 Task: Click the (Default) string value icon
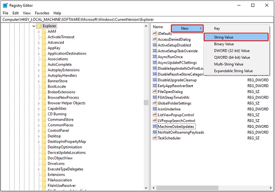pyautogui.click(x=155, y=33)
